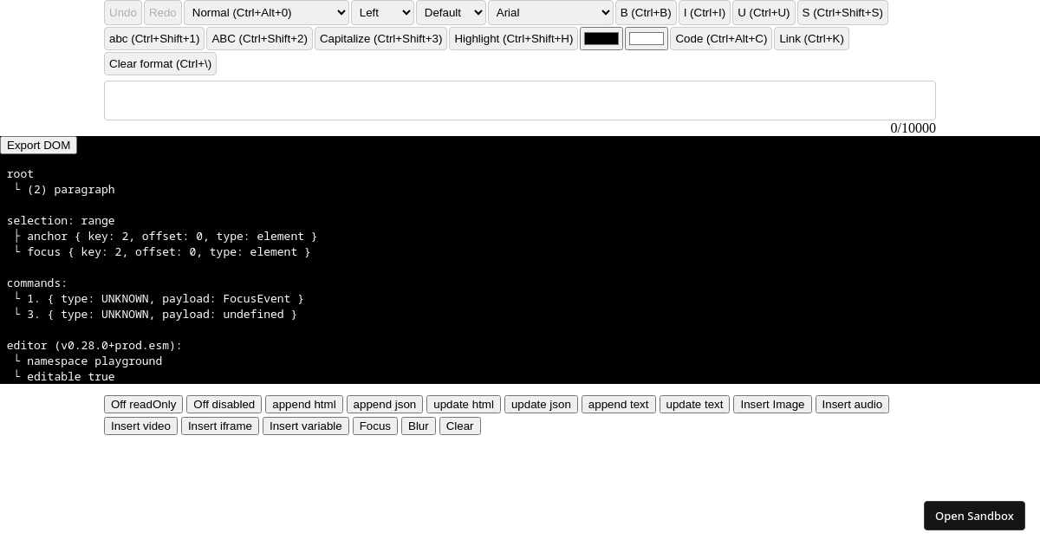This screenshot has width=1040, height=546.
Task: Click the Export DOM button
Action: click(38, 145)
